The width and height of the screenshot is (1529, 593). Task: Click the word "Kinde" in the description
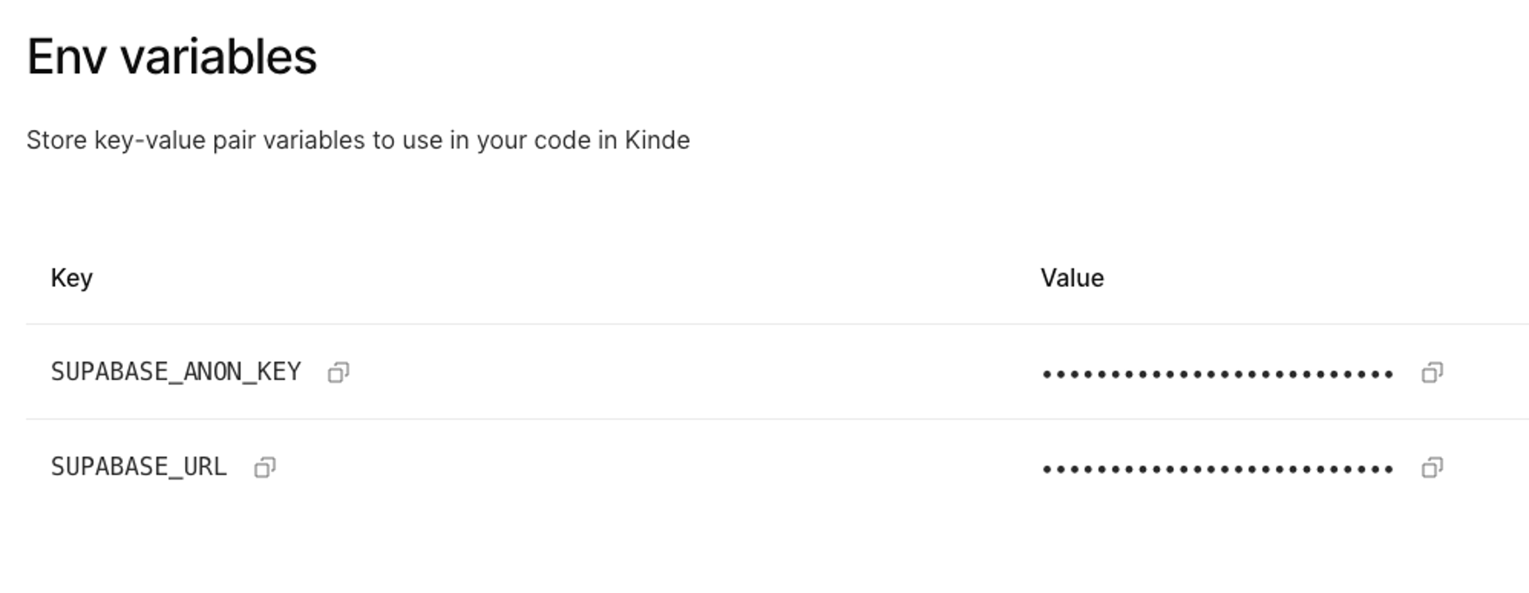click(657, 140)
